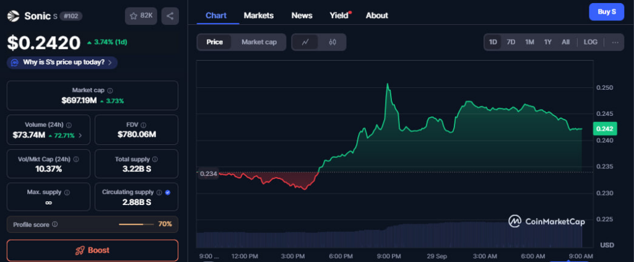Click the Buy S button
Viewport: 634px width, 262px height.
607,12
